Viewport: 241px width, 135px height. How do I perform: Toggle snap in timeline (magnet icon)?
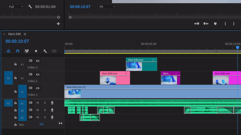tap(17, 51)
